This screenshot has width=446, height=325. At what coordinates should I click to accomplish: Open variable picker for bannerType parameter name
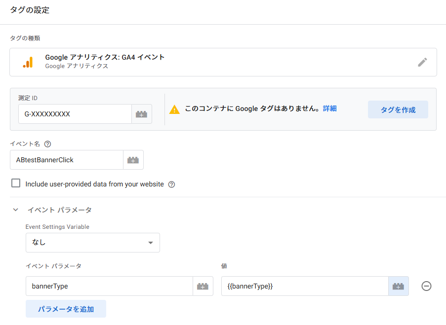pos(203,286)
